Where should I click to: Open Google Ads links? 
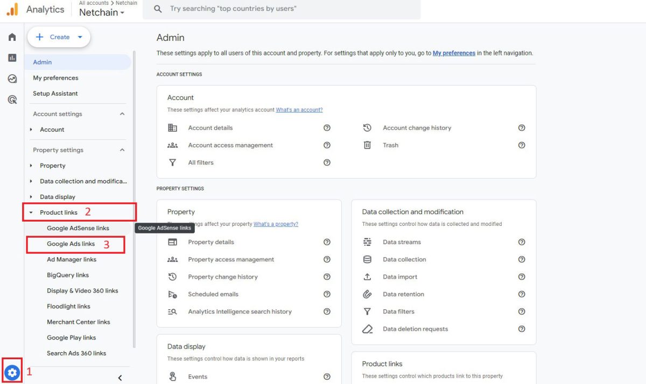71,244
